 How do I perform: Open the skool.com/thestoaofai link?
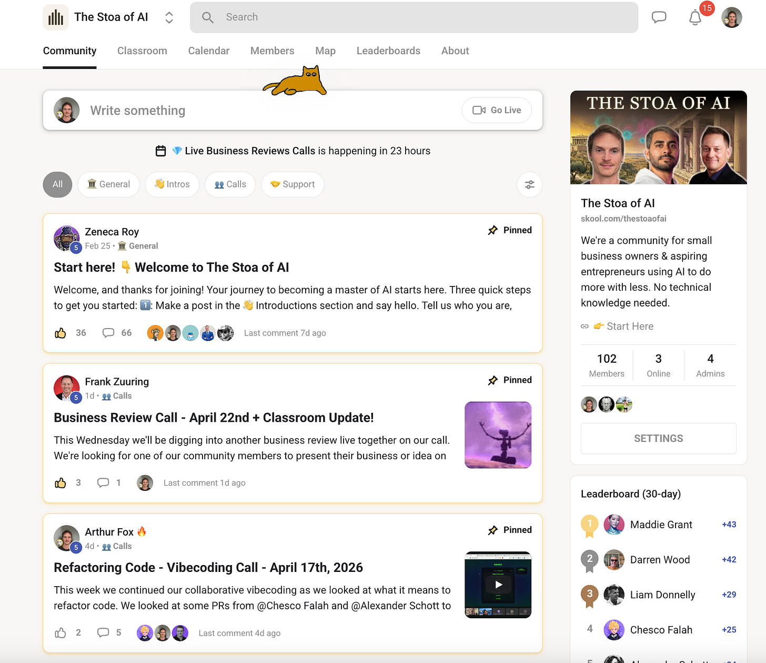[x=623, y=219]
